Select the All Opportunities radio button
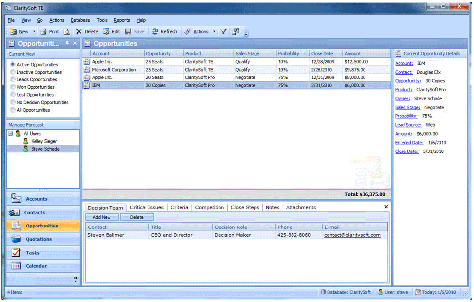Image resolution: width=474 pixels, height=302 pixels. (13, 110)
